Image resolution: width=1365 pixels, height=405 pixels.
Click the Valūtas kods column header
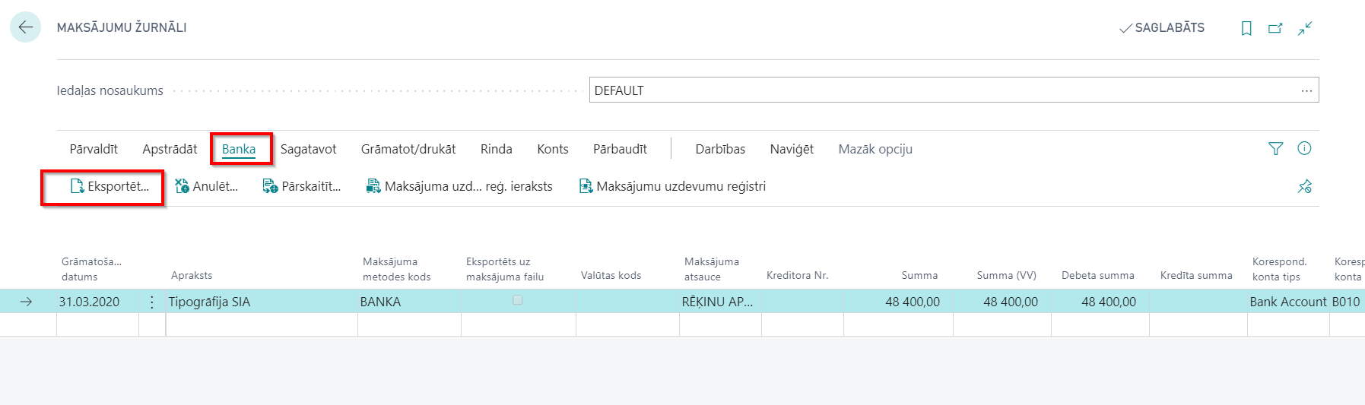point(611,276)
